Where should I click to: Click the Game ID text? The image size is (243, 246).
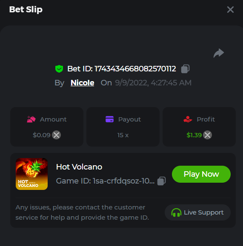tap(105, 181)
